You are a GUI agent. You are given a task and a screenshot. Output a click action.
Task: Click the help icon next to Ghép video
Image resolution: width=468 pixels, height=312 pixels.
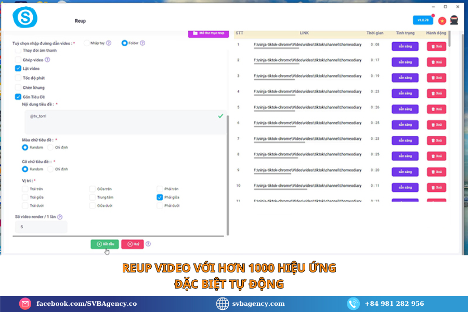pos(46,60)
